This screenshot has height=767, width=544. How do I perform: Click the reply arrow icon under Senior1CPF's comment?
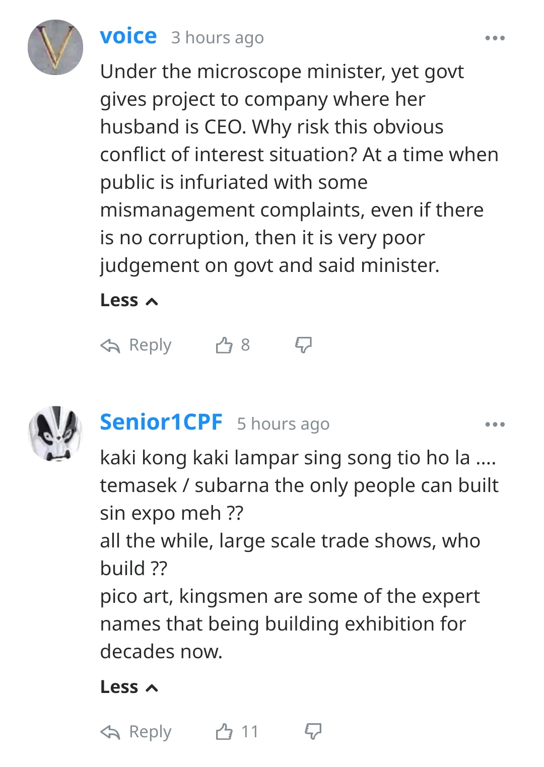(110, 732)
